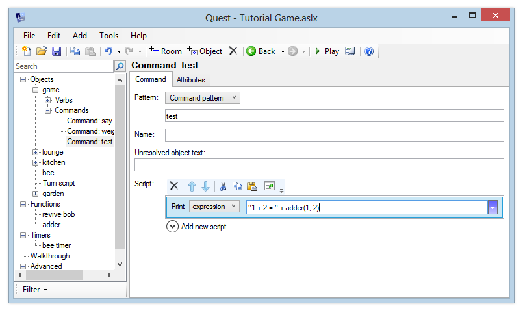Cut the script with the scissors icon

point(223,186)
